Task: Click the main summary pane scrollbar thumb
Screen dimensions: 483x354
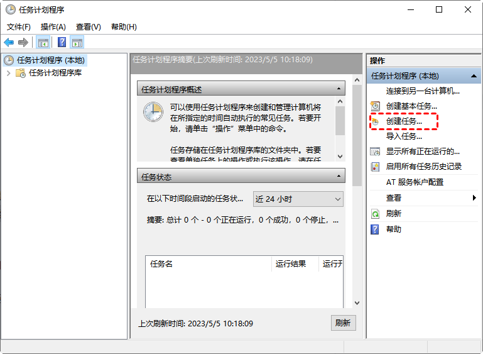Action: pos(357,135)
